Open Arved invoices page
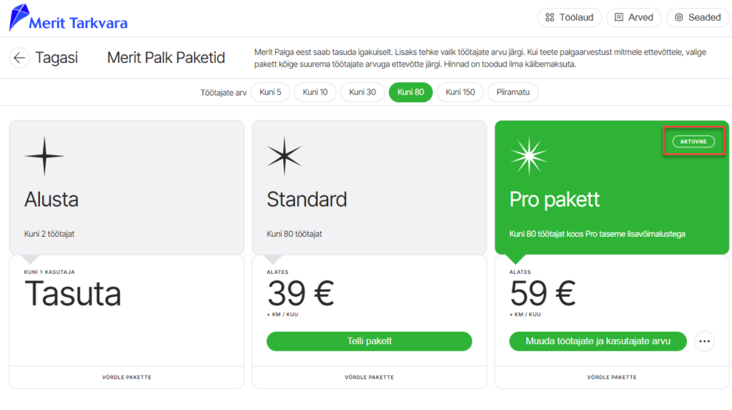The height and width of the screenshot is (410, 732). 634,18
